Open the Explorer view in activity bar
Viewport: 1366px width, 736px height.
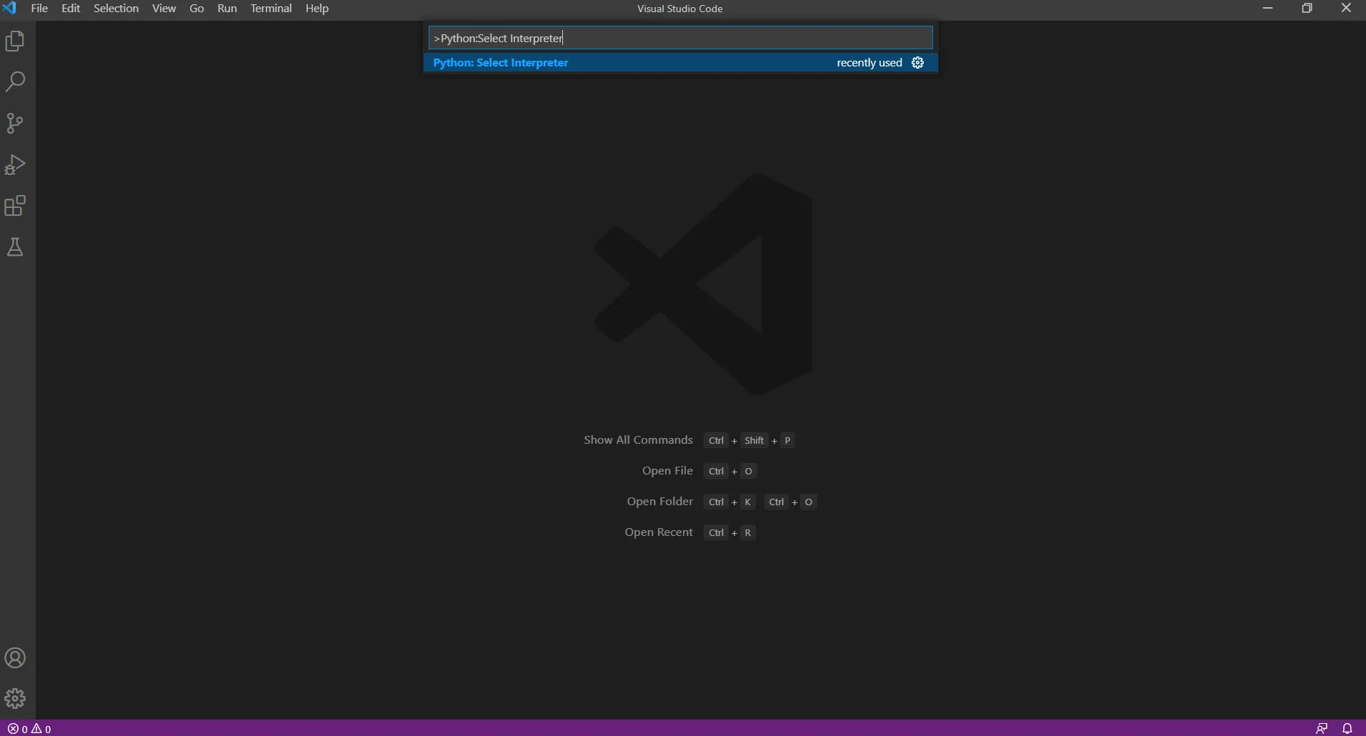click(x=15, y=41)
